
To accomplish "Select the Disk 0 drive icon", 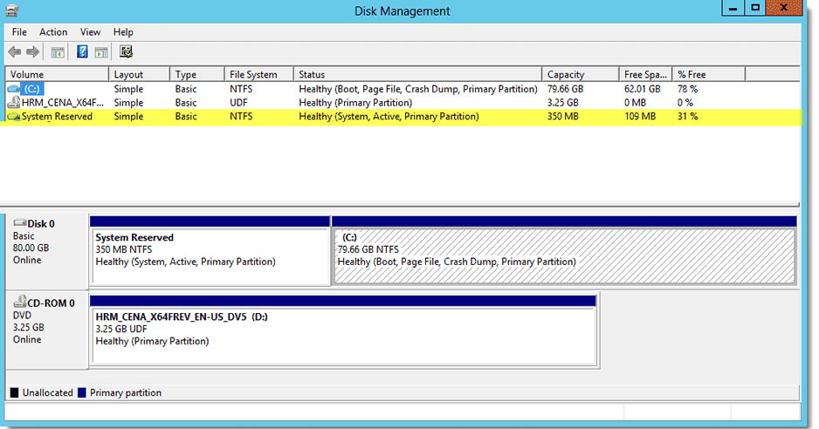I will [20, 223].
